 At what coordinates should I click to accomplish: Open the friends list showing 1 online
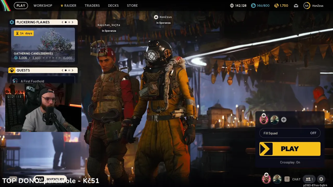coord(309,179)
